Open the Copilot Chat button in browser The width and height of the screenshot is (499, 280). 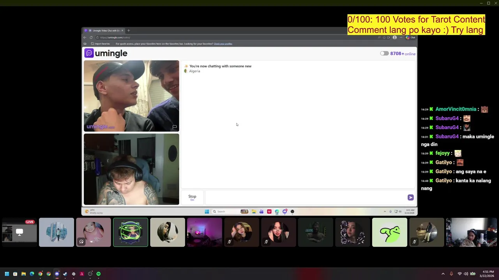[x=411, y=37]
